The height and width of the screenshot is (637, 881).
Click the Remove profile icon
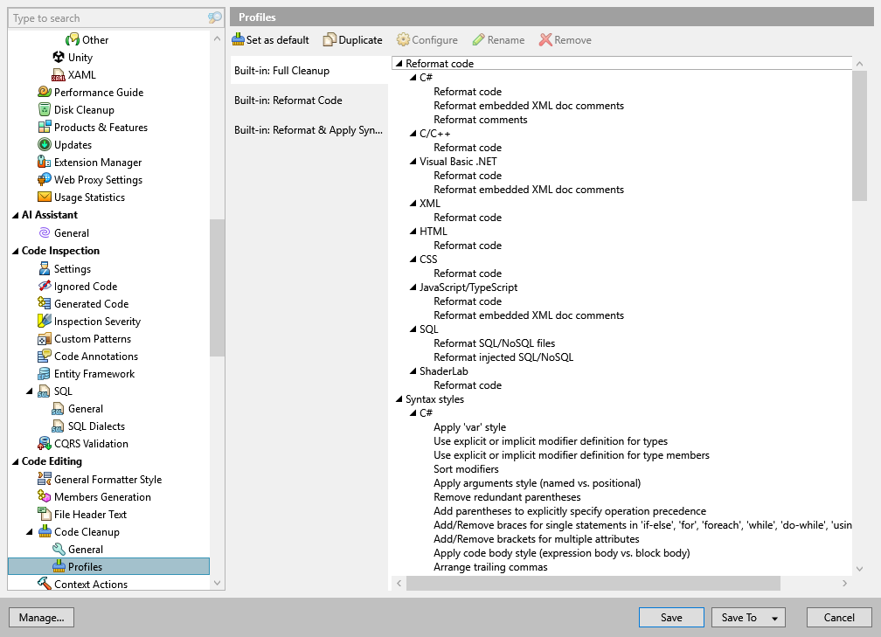click(x=545, y=39)
